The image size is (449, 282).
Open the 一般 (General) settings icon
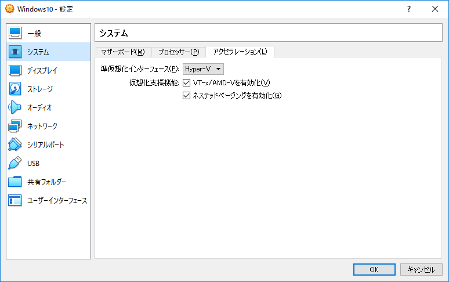[15, 33]
